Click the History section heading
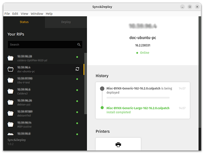Screen dimensions: 204x154 click(x=102, y=76)
